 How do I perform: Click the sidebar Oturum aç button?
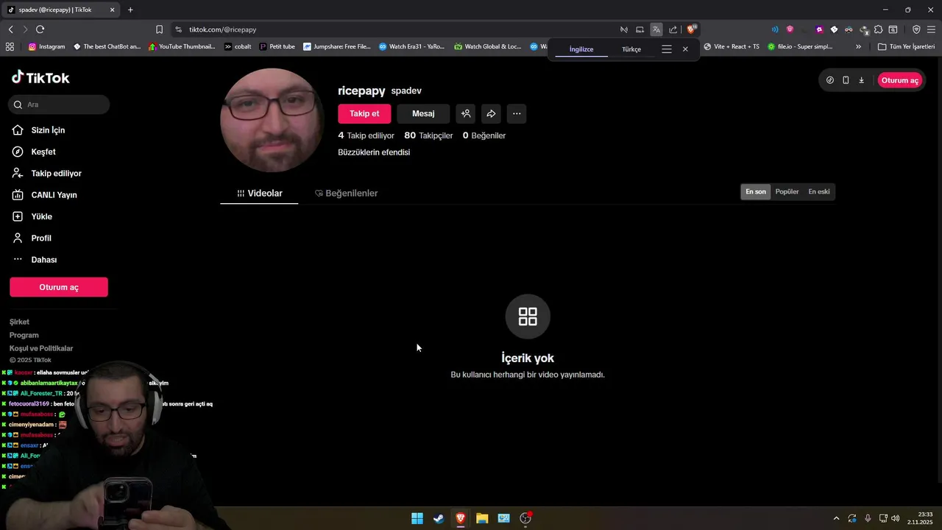tap(59, 287)
